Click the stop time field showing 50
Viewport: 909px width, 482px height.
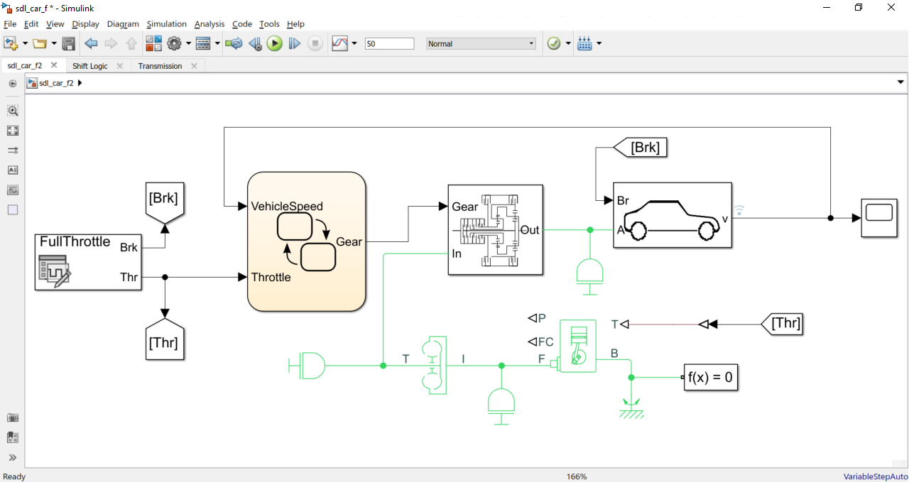click(389, 43)
